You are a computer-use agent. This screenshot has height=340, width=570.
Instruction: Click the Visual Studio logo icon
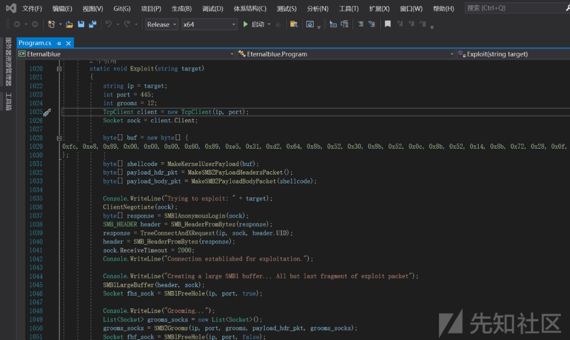(11, 8)
